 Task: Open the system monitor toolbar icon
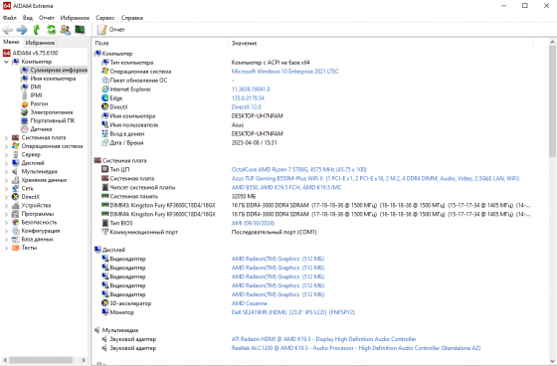80,30
